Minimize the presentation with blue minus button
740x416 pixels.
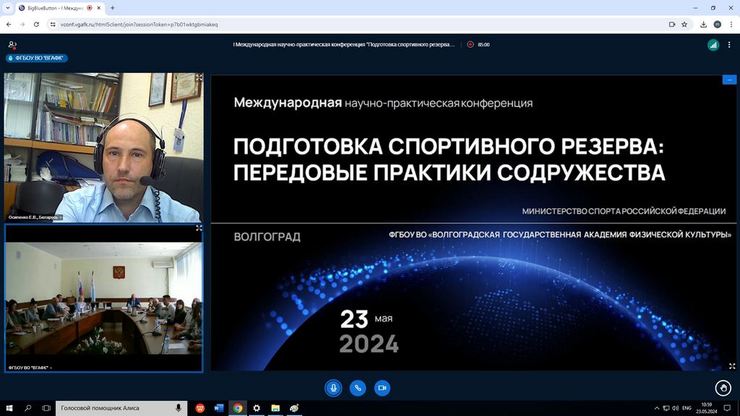(x=729, y=80)
